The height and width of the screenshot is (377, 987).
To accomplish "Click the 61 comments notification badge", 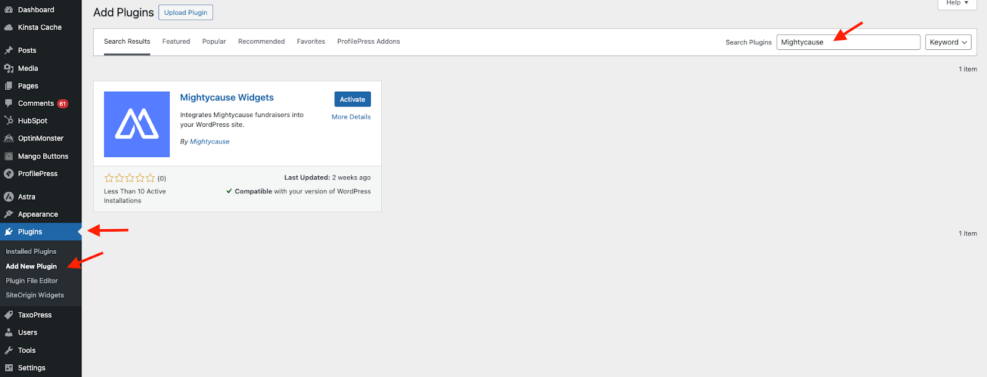I will [x=62, y=104].
